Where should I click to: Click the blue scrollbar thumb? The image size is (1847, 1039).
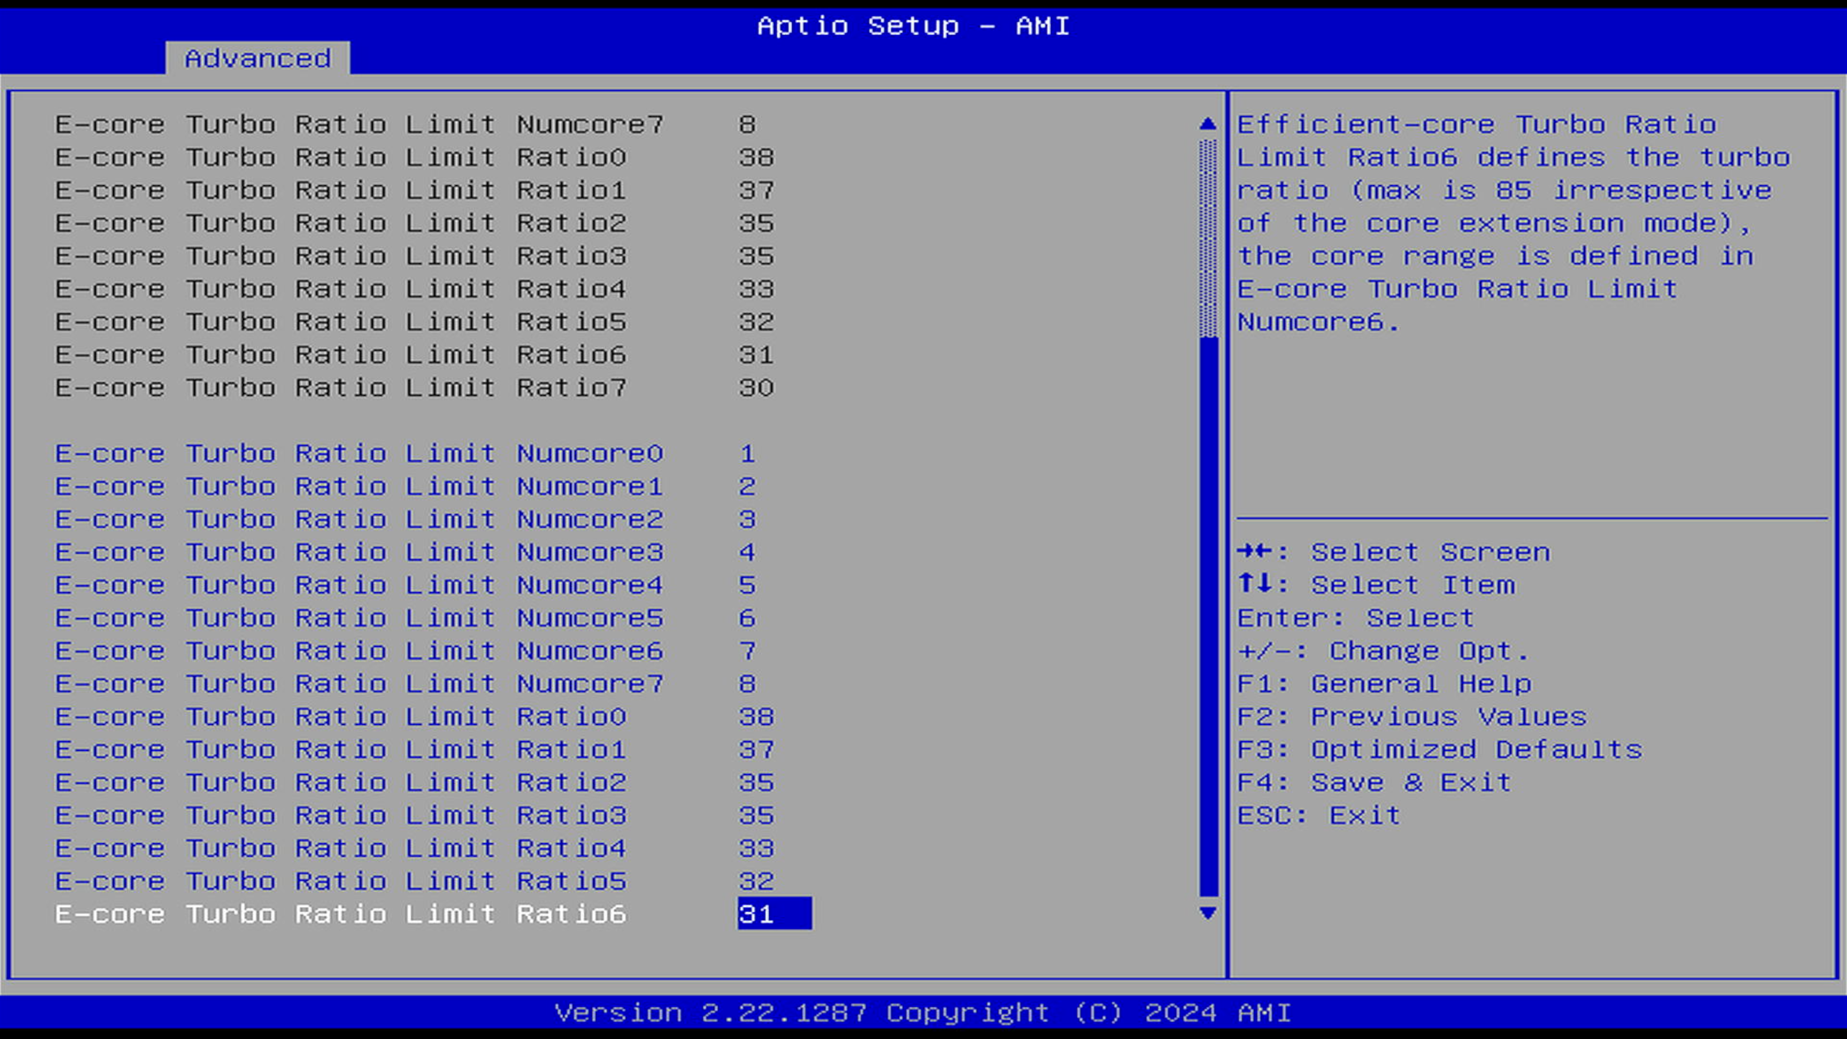click(1208, 617)
